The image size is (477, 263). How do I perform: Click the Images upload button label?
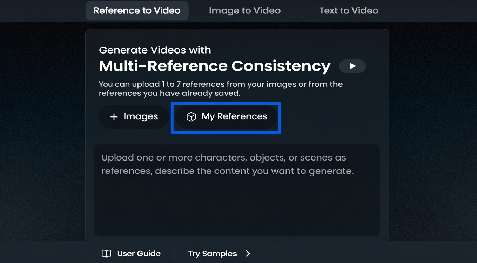click(141, 116)
